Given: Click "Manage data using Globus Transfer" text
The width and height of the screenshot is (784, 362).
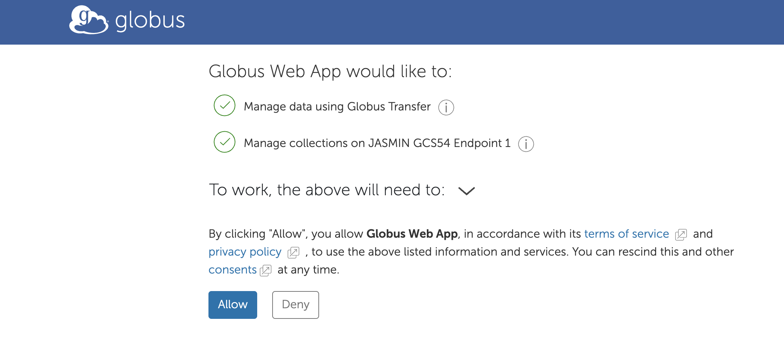Looking at the screenshot, I should 337,107.
